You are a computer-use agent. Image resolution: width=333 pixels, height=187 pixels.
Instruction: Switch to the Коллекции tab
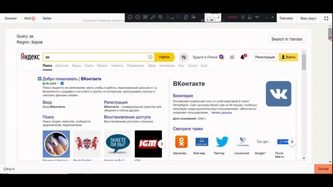(x=167, y=65)
